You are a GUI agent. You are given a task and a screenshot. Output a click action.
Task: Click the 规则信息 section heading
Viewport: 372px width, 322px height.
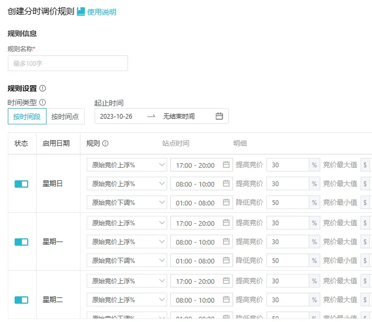pyautogui.click(x=22, y=33)
